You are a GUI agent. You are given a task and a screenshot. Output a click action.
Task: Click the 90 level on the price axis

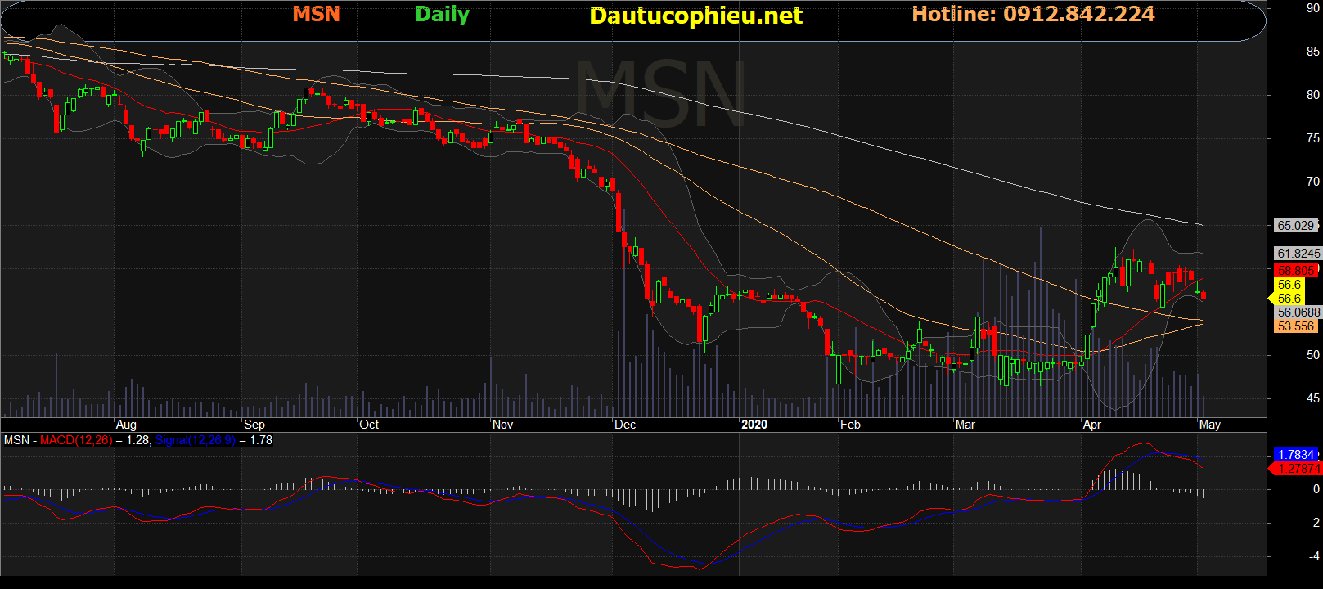click(x=1312, y=8)
